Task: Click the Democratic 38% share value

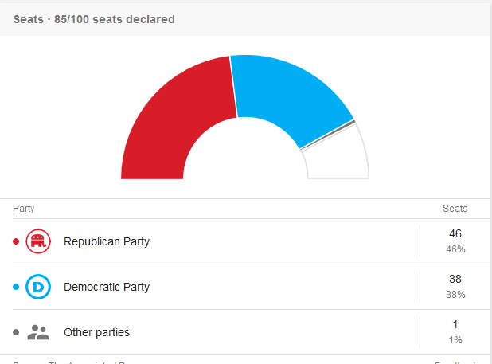Action: click(455, 295)
